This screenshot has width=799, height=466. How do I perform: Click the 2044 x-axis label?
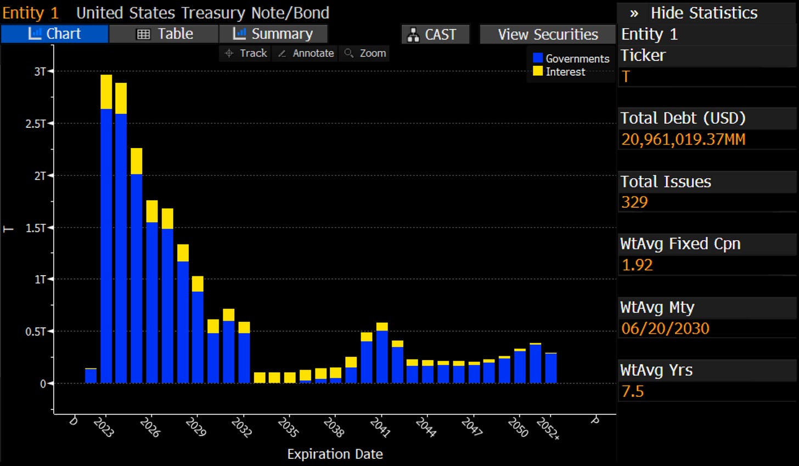click(x=425, y=428)
